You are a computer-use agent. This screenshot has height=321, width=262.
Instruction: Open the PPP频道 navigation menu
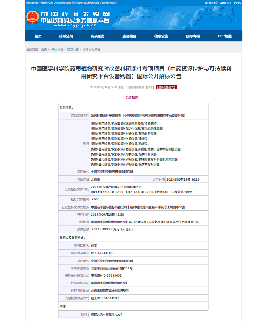tap(225, 36)
